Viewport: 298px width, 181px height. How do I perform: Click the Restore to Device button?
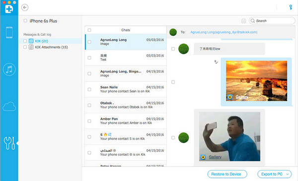coord(227,174)
